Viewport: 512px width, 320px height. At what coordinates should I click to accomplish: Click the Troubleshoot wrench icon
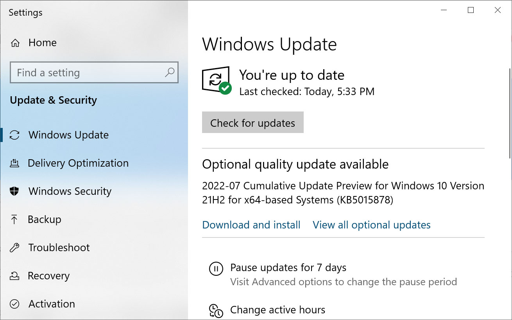(x=14, y=248)
